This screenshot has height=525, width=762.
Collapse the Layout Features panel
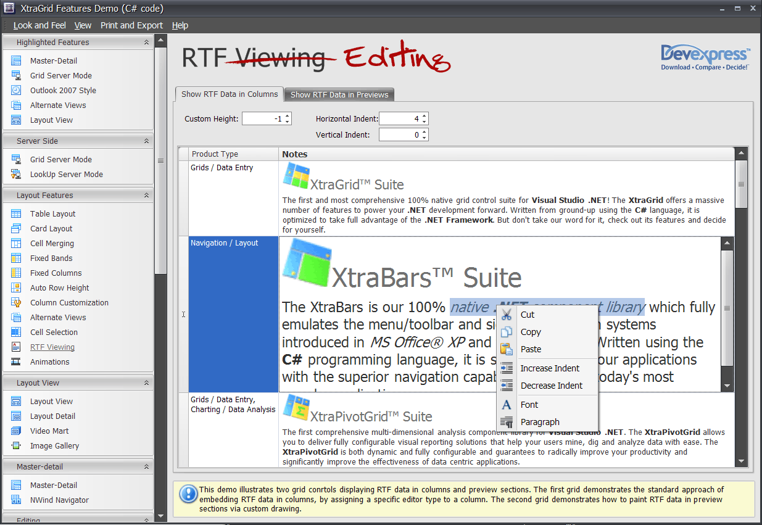(x=146, y=195)
